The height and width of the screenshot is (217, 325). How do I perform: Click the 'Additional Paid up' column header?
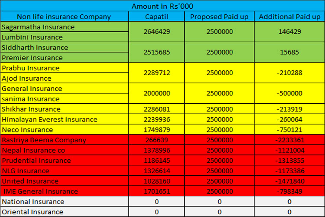tap(289, 16)
